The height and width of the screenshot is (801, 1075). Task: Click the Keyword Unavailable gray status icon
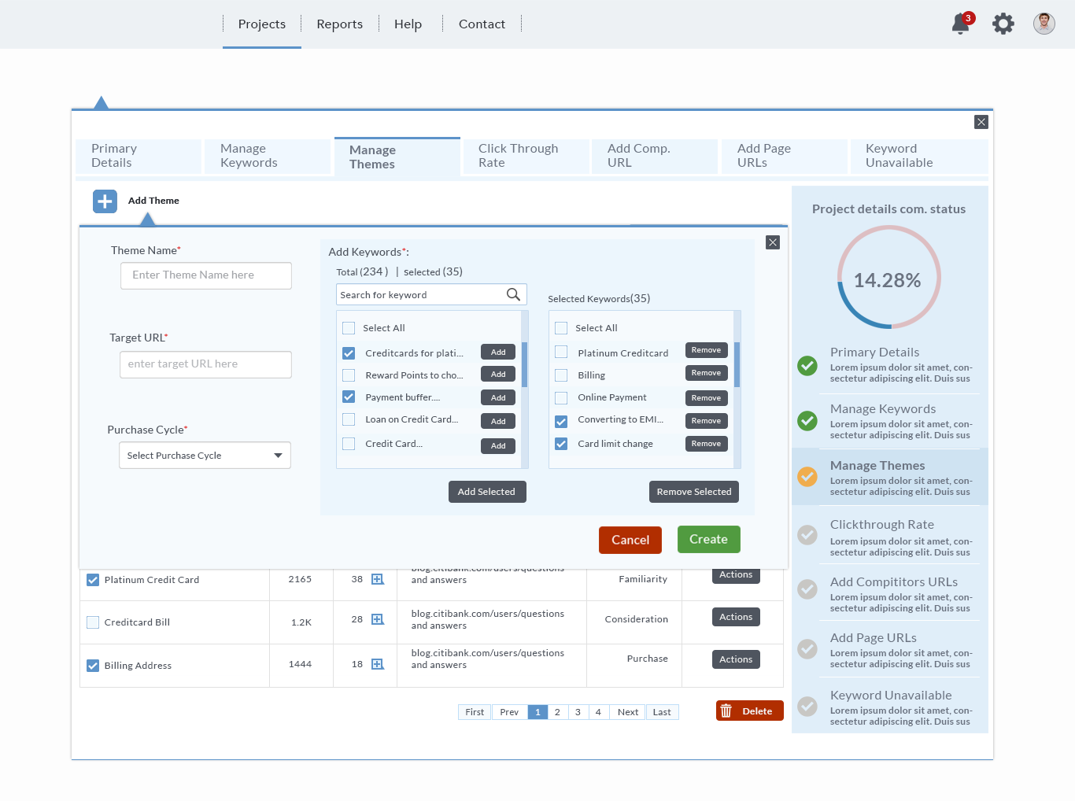[807, 706]
